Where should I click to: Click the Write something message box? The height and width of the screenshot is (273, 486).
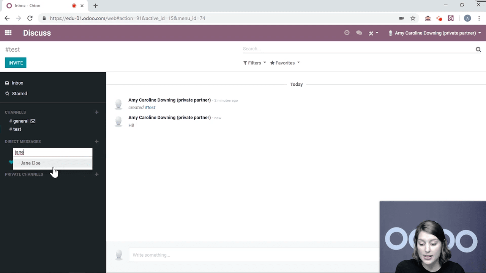[x=251, y=255]
